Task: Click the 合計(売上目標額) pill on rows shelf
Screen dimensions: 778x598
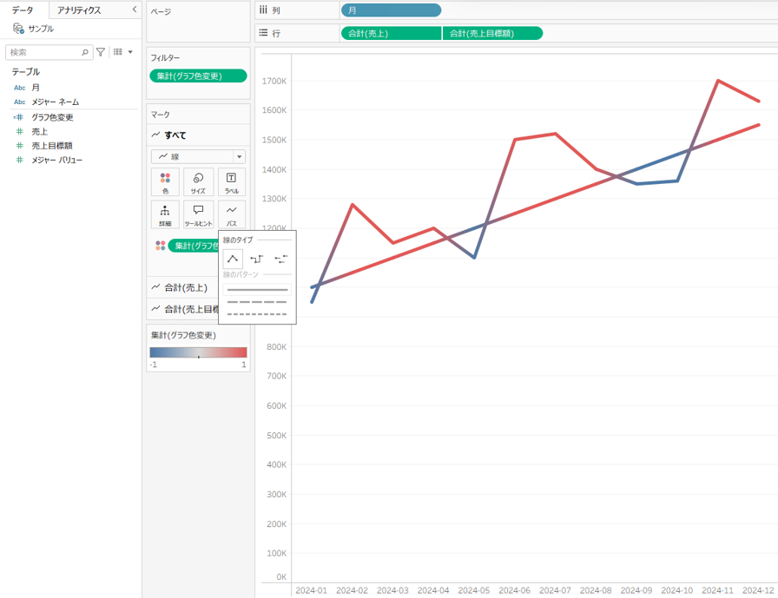Action: pos(492,33)
